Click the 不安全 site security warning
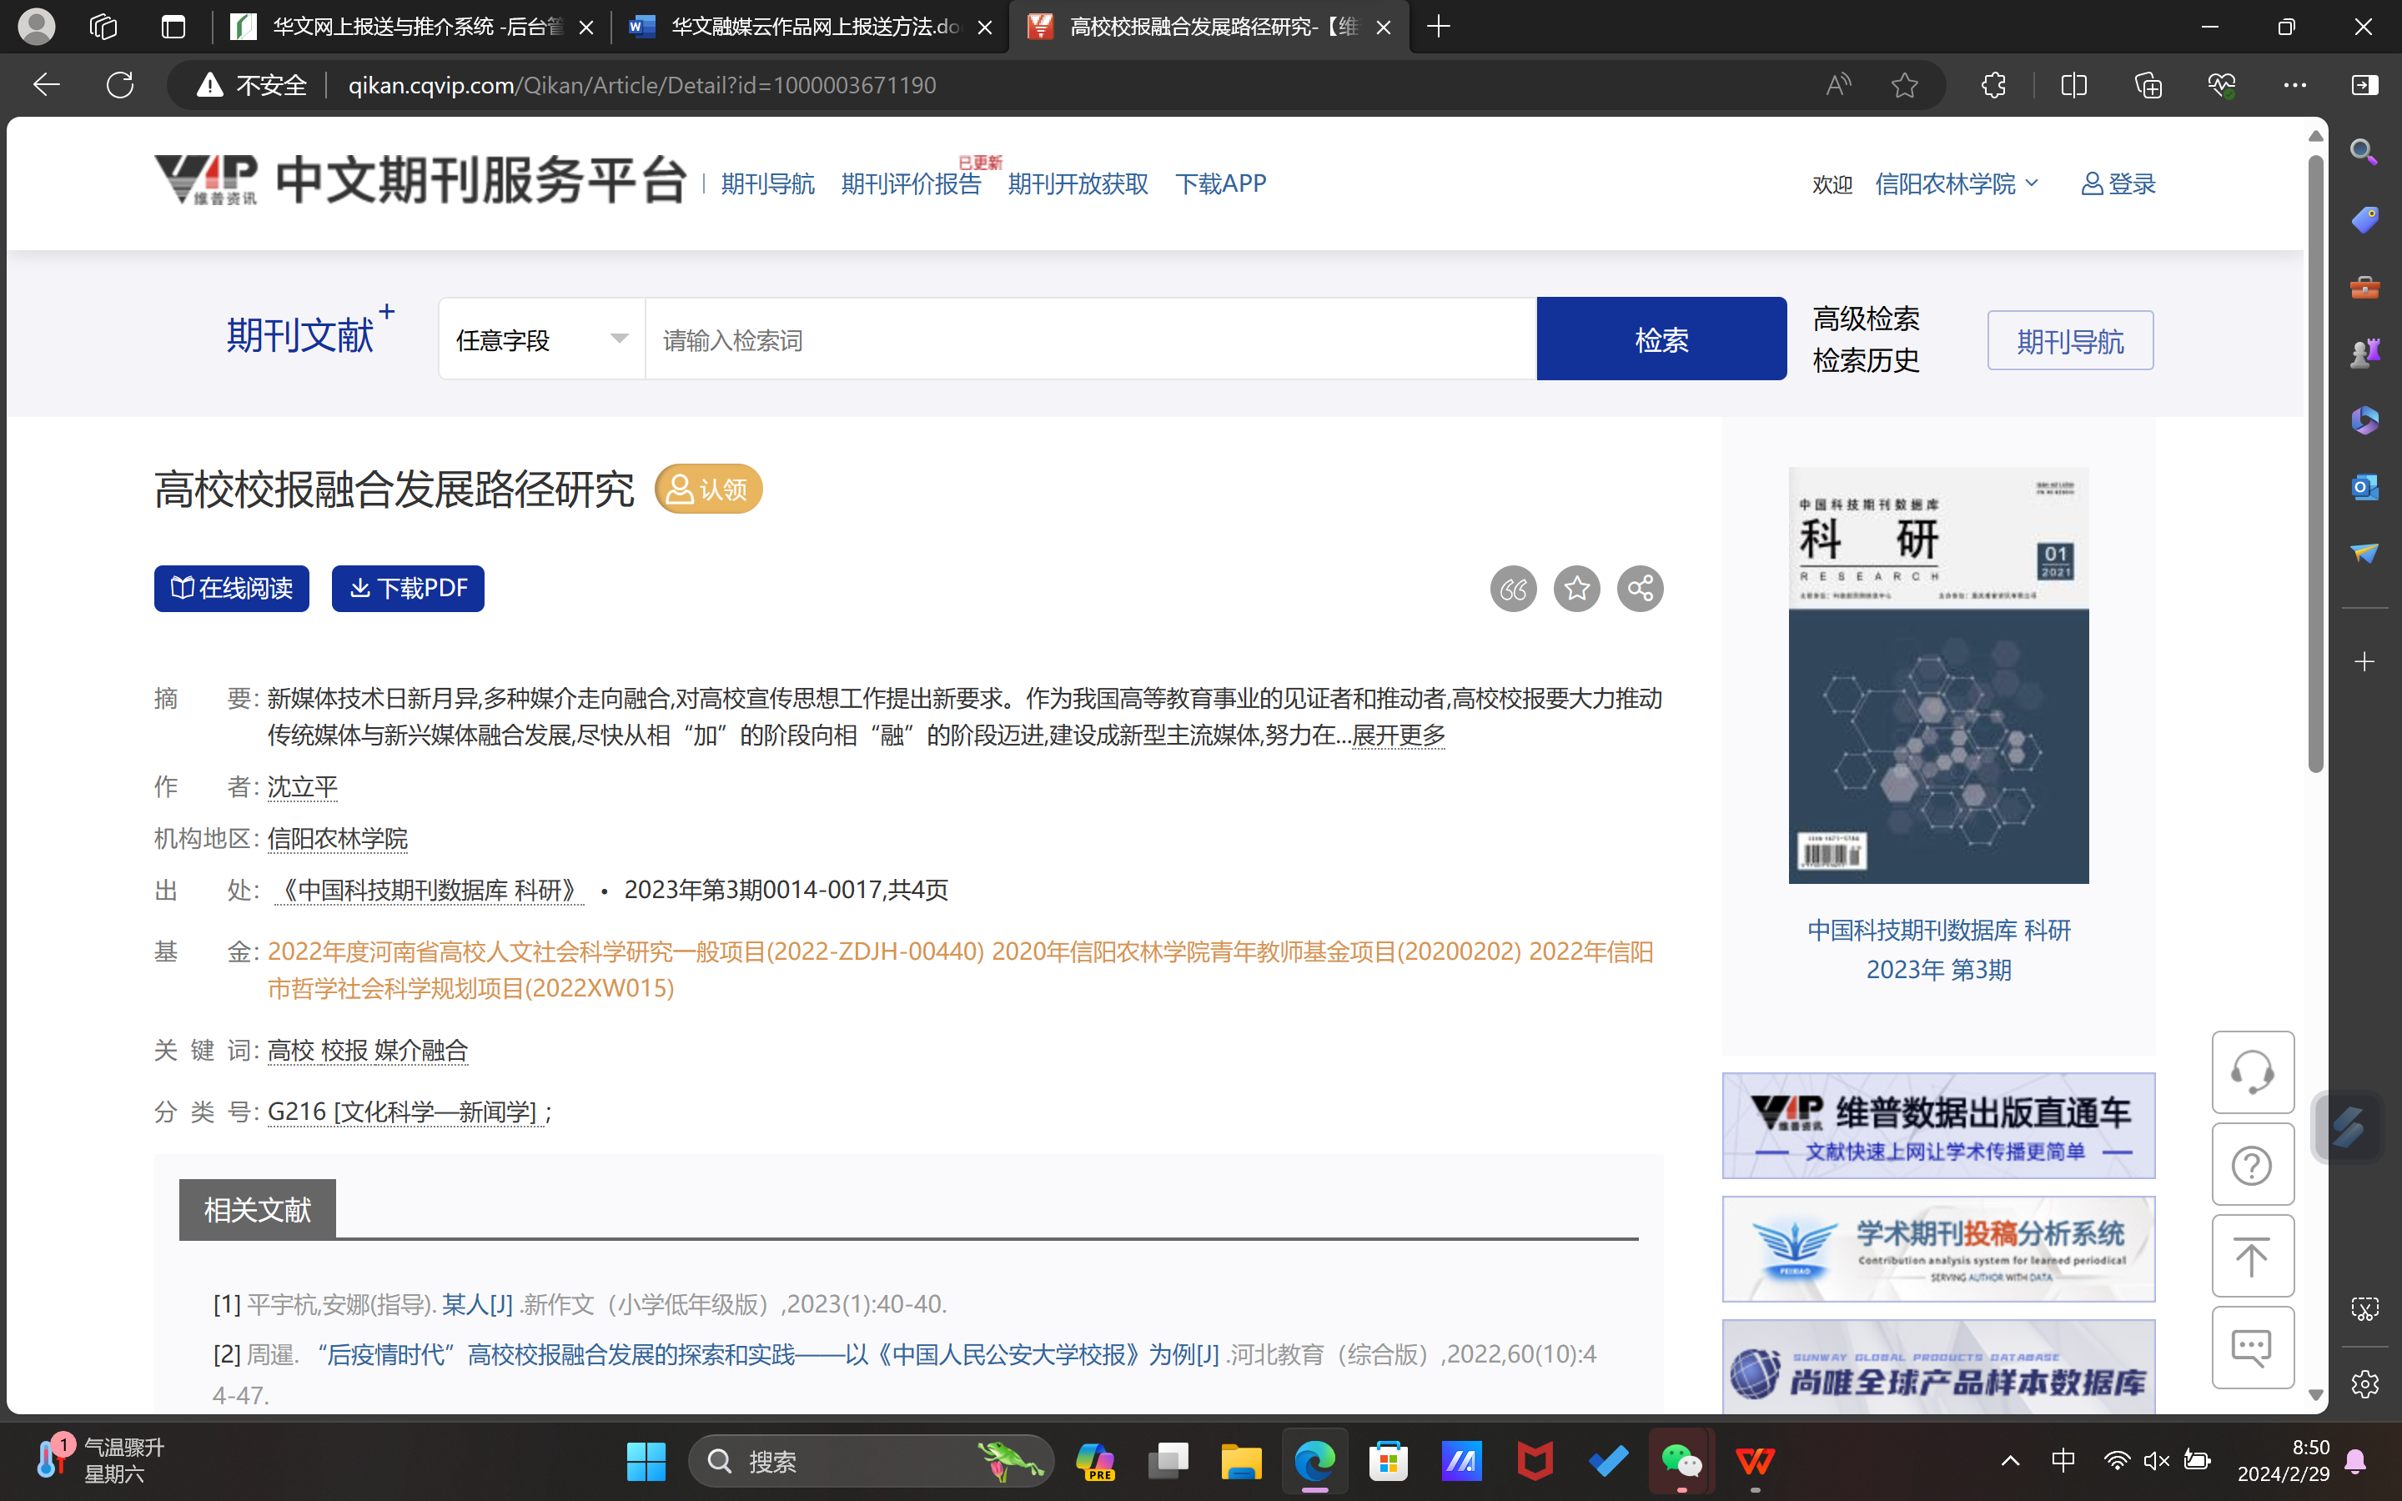 252,85
